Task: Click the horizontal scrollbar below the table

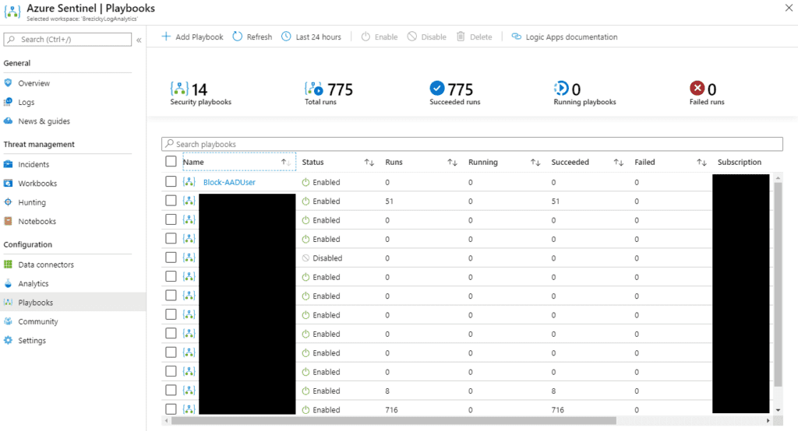Action: pyautogui.click(x=394, y=420)
